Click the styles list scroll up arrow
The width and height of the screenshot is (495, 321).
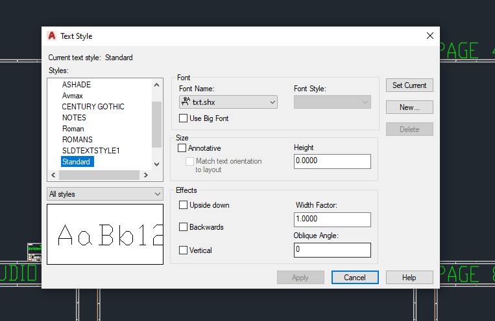tap(156, 85)
